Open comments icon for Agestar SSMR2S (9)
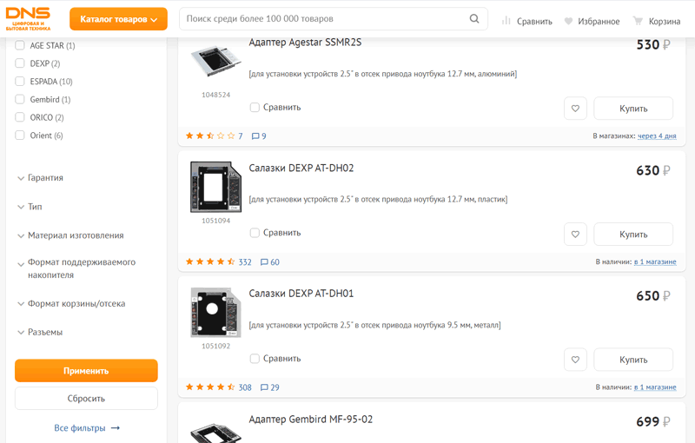 pos(255,136)
